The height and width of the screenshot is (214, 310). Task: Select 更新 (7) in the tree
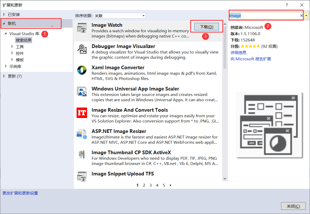point(15,76)
